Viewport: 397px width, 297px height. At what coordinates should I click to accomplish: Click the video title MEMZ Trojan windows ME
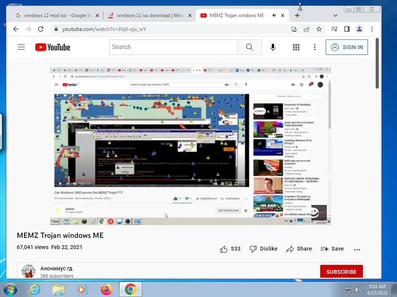[60, 236]
